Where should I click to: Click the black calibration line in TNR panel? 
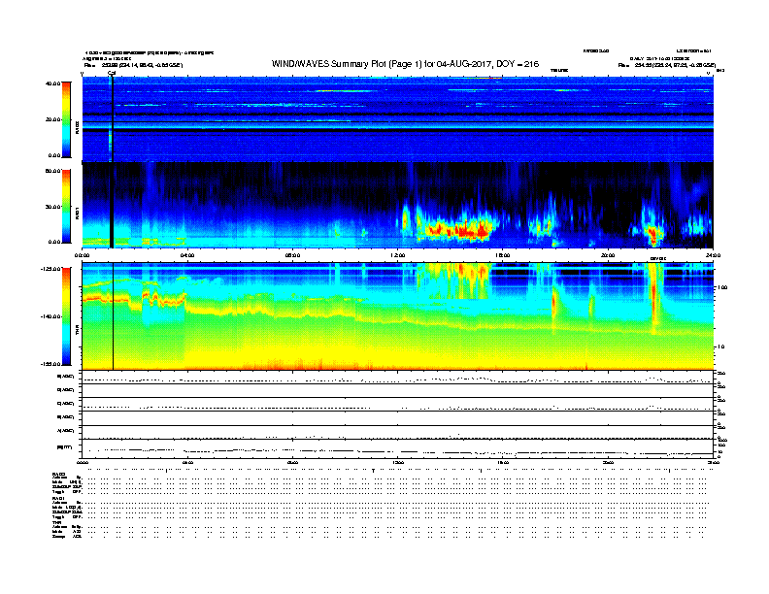(114, 316)
